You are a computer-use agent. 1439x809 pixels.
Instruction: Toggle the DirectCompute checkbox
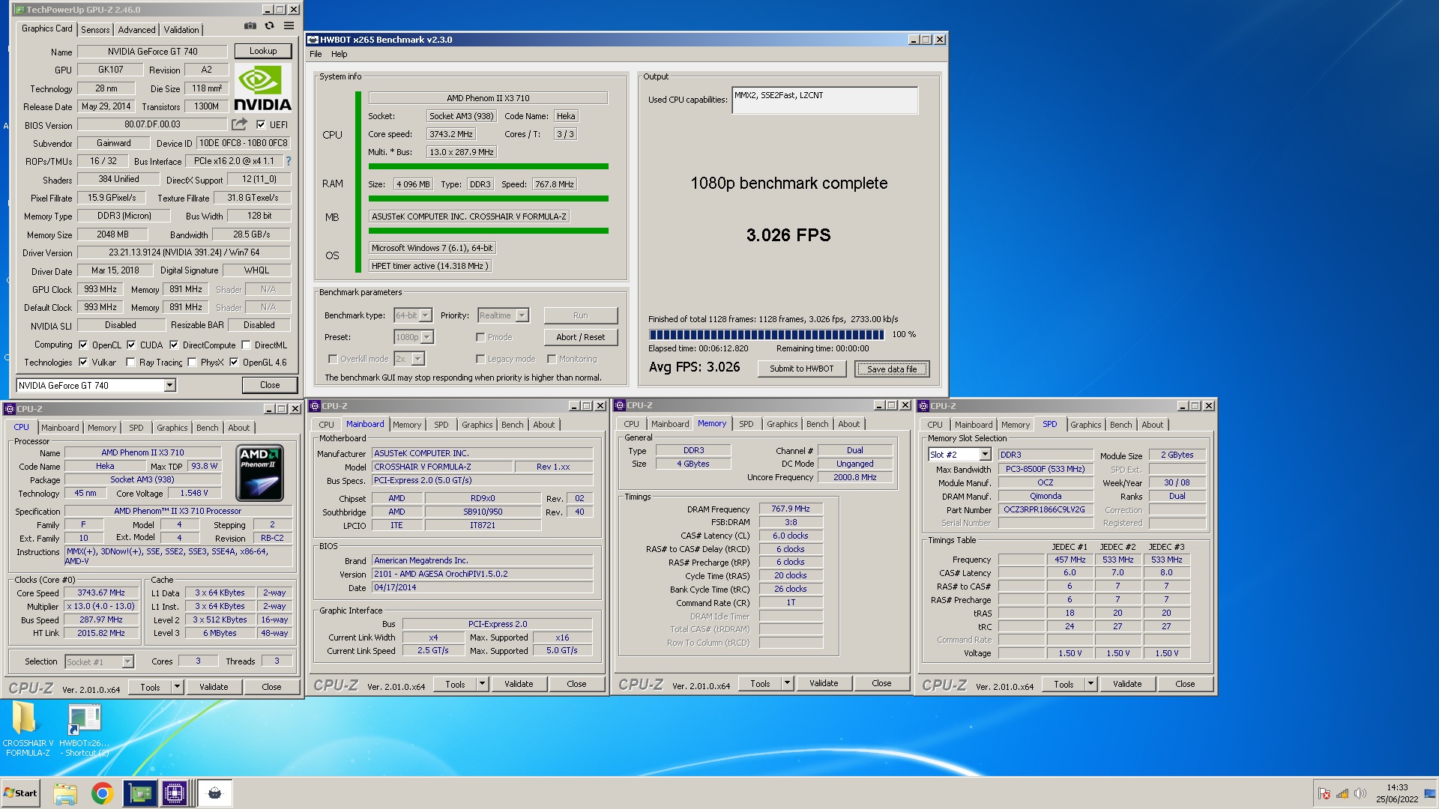(x=174, y=345)
